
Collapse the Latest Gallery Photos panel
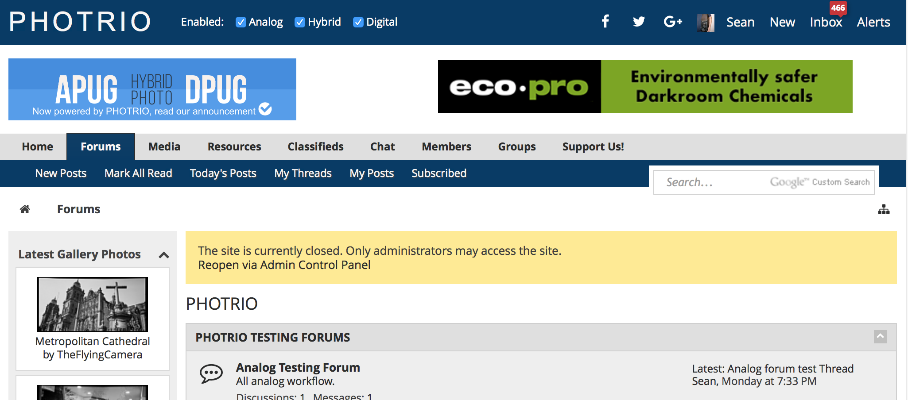(x=164, y=255)
